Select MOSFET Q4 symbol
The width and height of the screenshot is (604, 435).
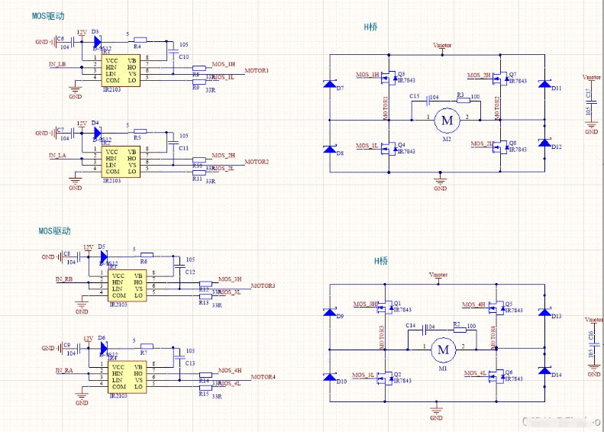[x=388, y=149]
